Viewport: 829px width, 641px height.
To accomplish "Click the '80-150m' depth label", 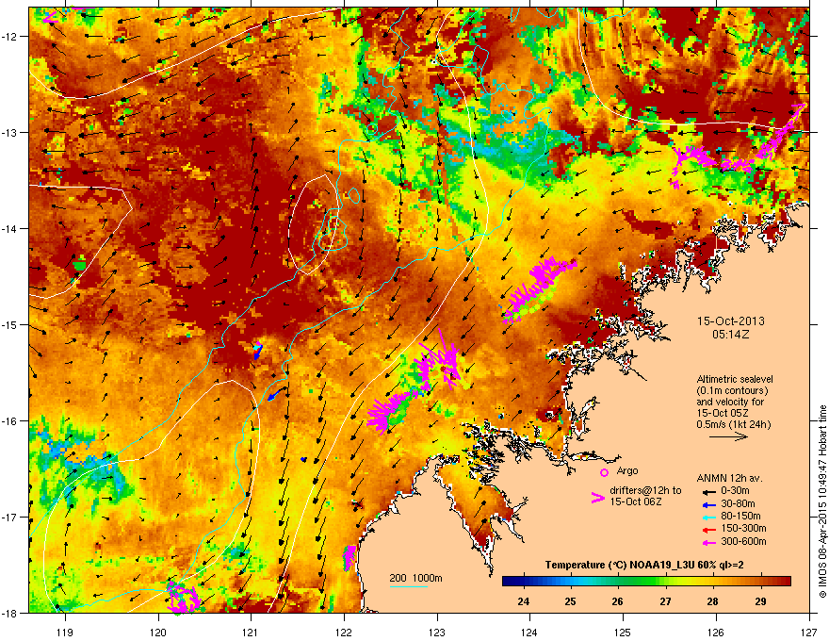I will point(740,516).
